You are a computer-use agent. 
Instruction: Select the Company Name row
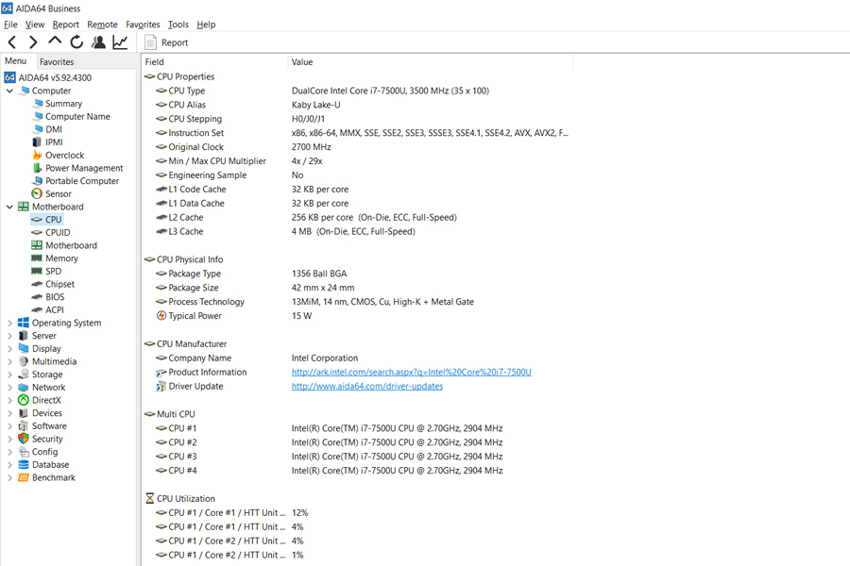click(358, 358)
